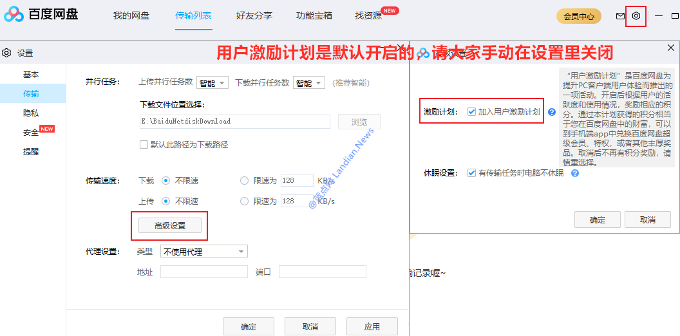Select upload 不限速 radio button

165,201
